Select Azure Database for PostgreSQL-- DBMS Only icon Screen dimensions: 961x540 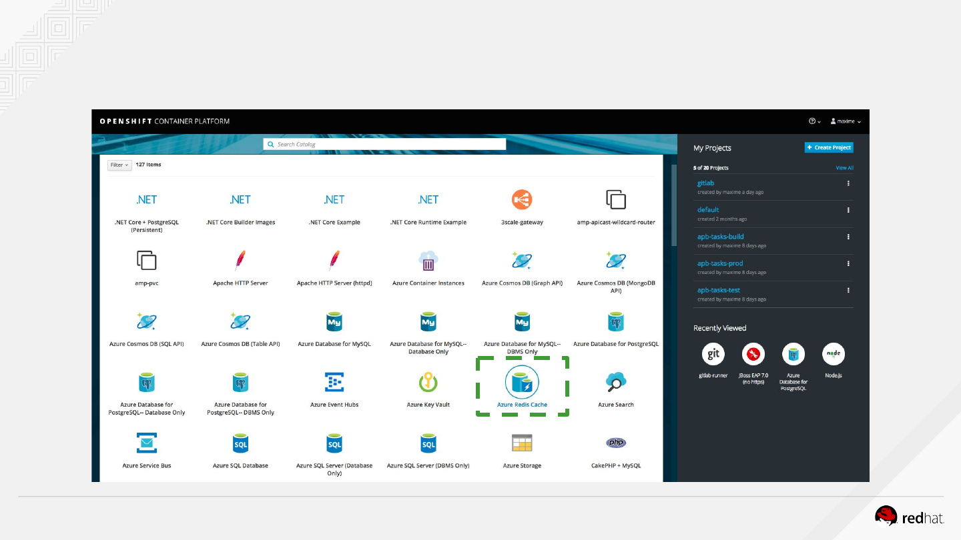240,382
